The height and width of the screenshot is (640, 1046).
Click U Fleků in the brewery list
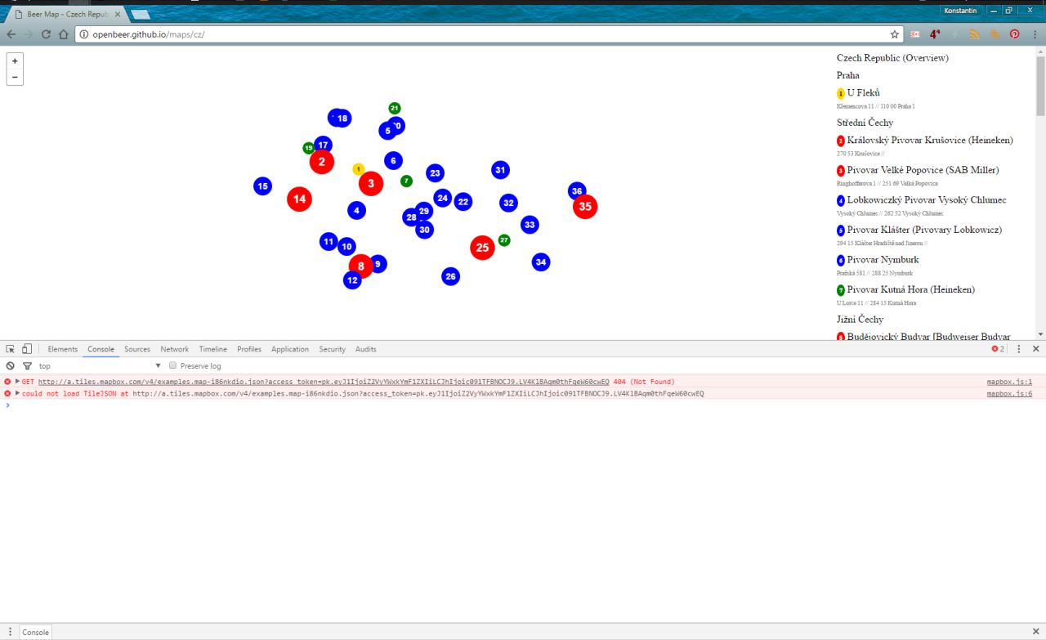point(863,93)
